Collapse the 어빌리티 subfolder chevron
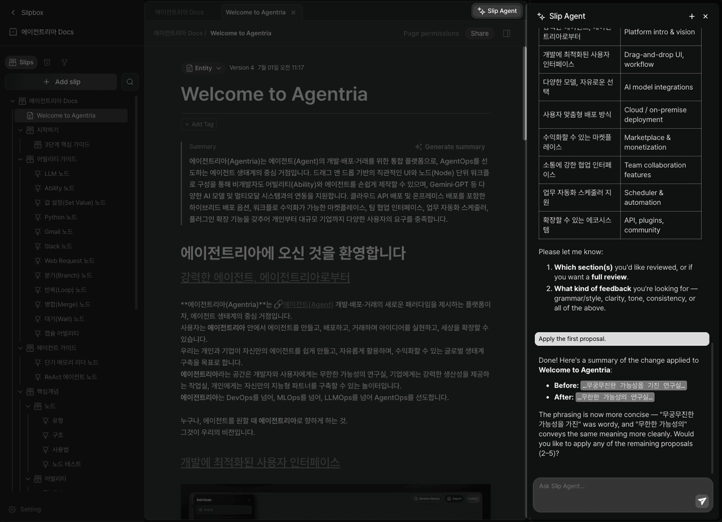Image resolution: width=722 pixels, height=522 pixels. tap(28, 479)
